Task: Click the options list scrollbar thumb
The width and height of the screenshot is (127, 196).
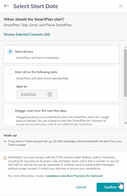Action: point(125,73)
